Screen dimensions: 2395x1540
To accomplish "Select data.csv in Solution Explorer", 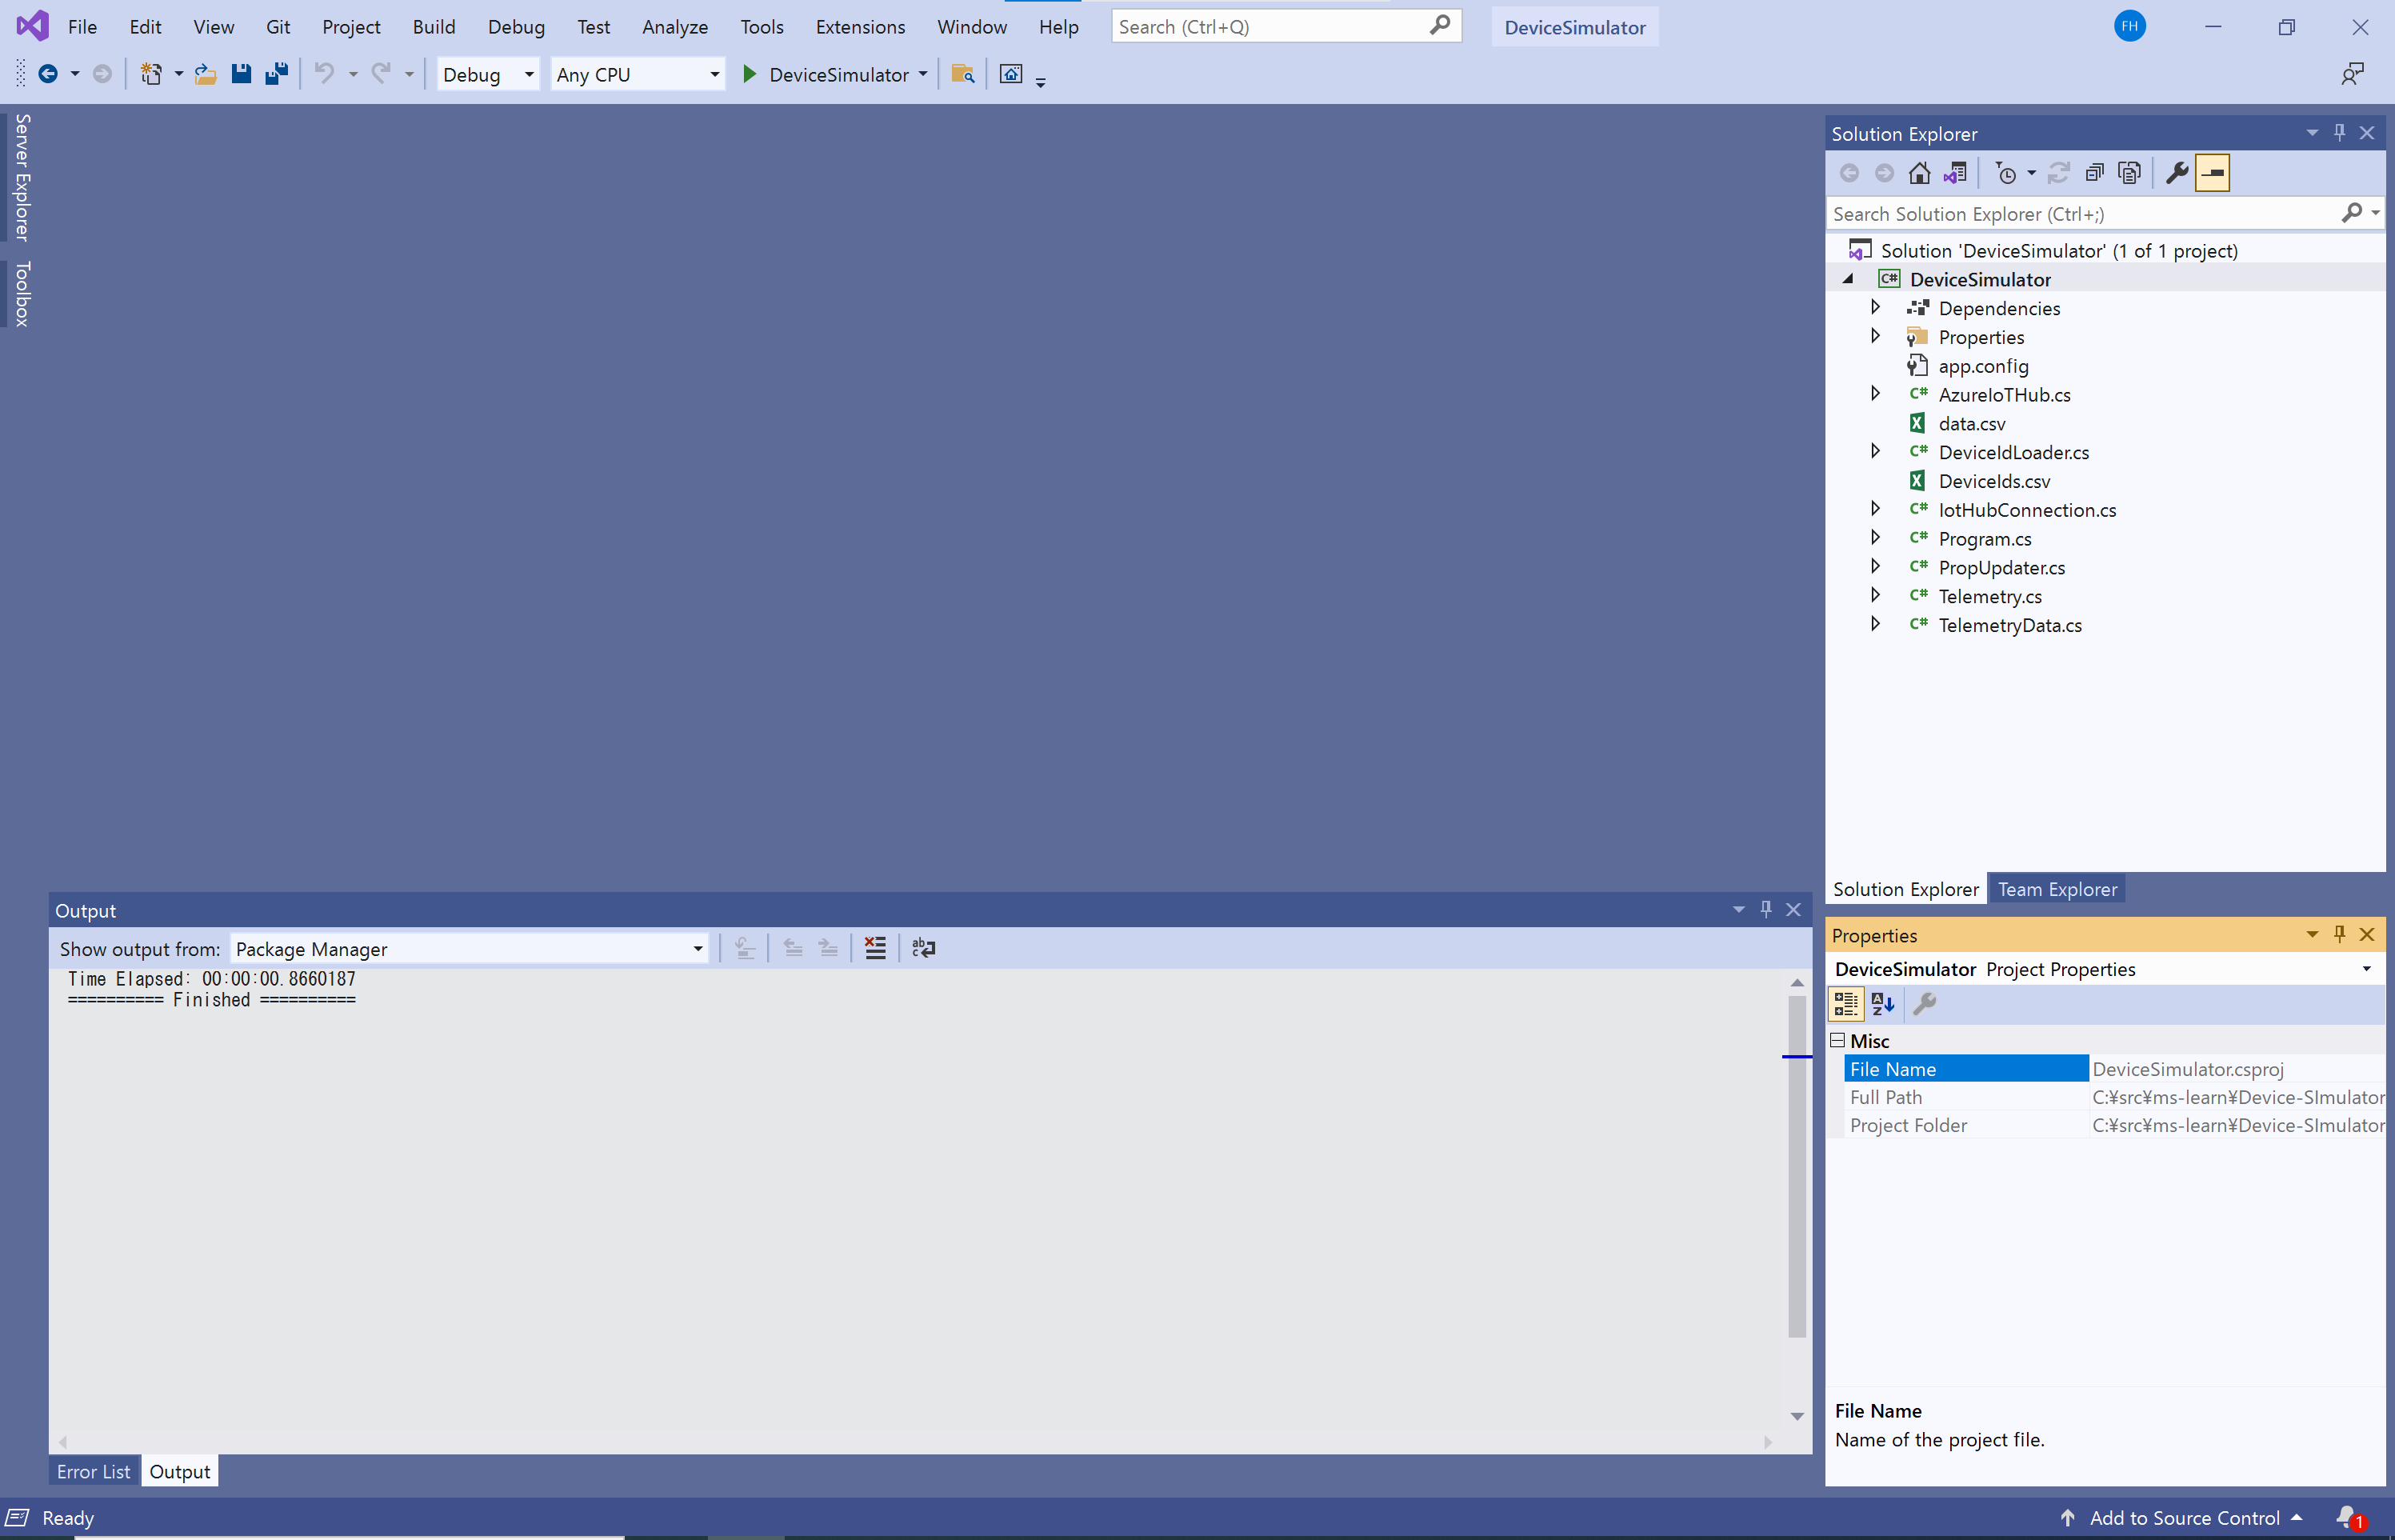I will click(x=1971, y=423).
